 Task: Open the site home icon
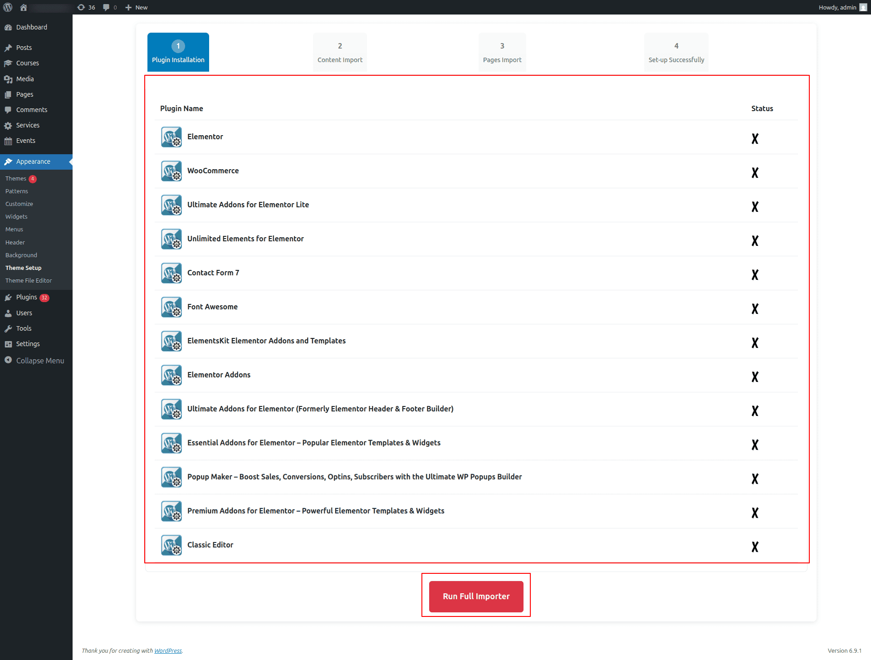tap(24, 7)
